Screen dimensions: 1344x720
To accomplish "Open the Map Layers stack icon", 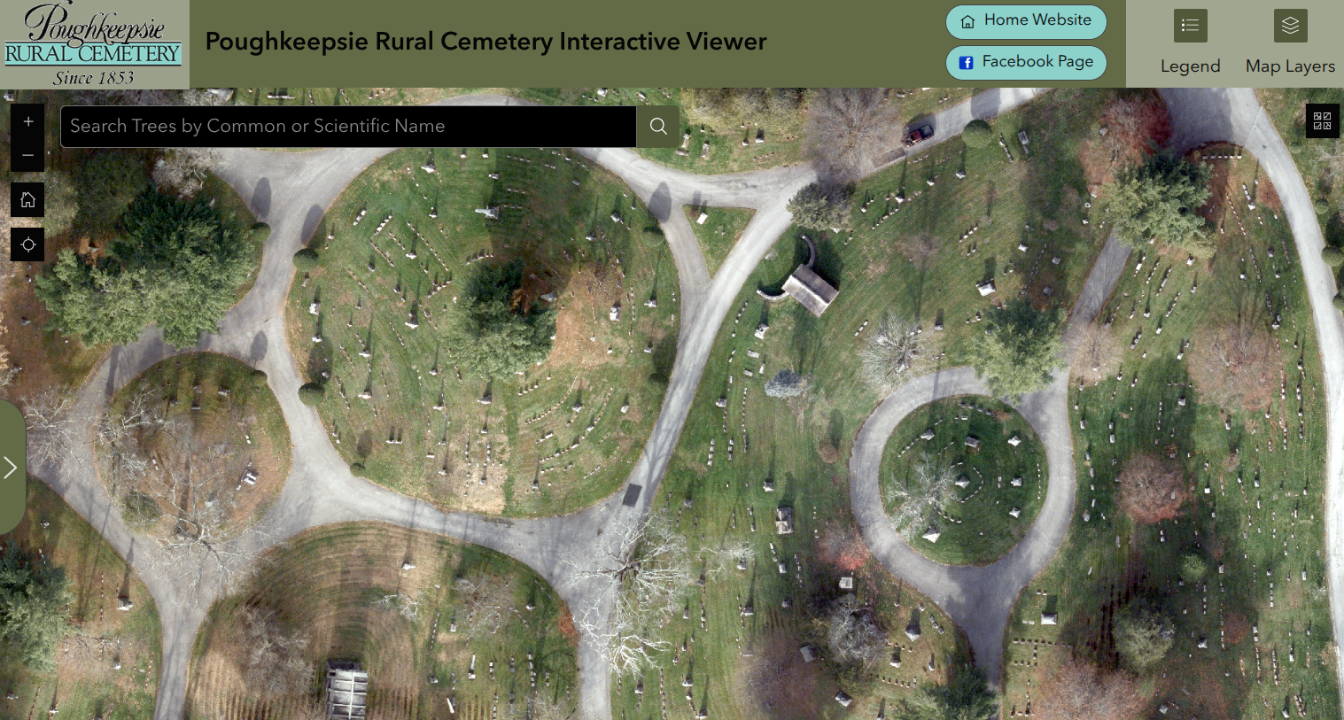I will [x=1290, y=26].
